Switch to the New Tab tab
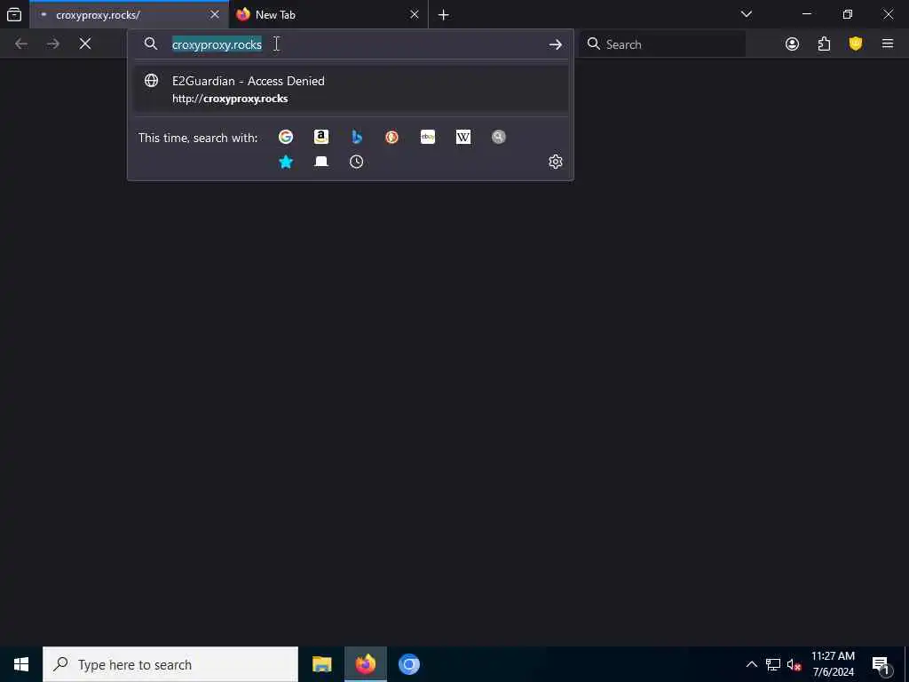The width and height of the screenshot is (909, 682). pyautogui.click(x=328, y=14)
